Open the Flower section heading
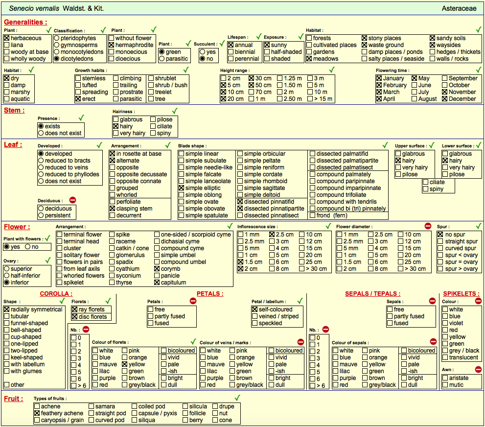485x427 pixels. 17,227
